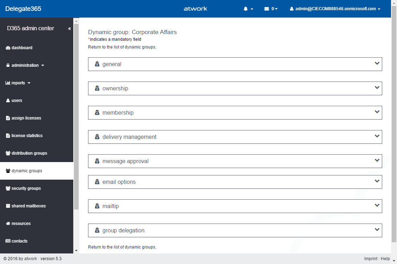This screenshot has height=264, width=397.
Task: Expand the ownership section chevron
Action: click(x=377, y=88)
